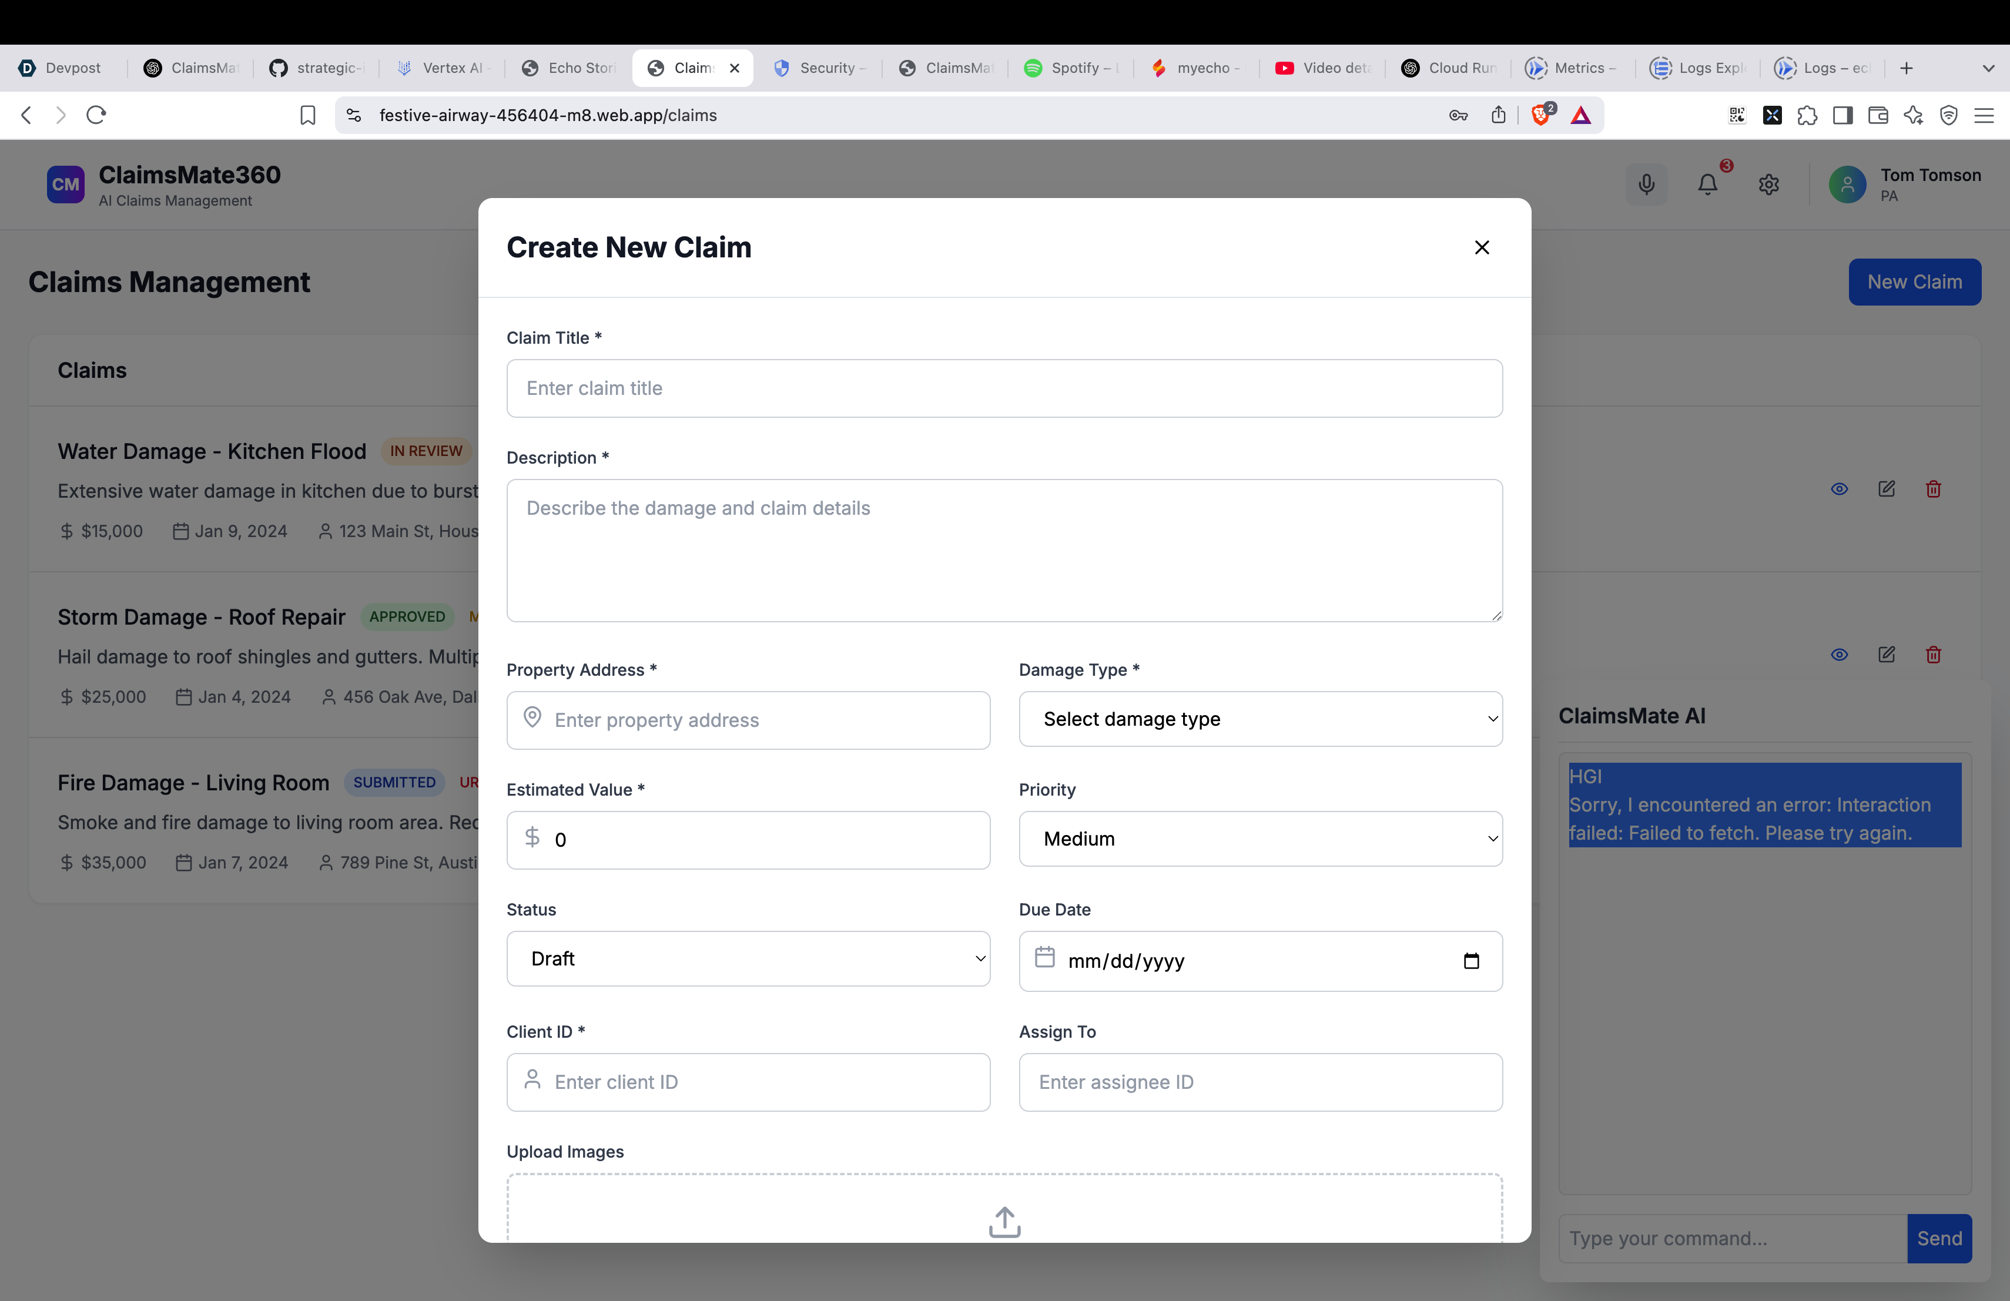Image resolution: width=2010 pixels, height=1301 pixels.
Task: Open the settings gear icon
Action: point(1768,184)
